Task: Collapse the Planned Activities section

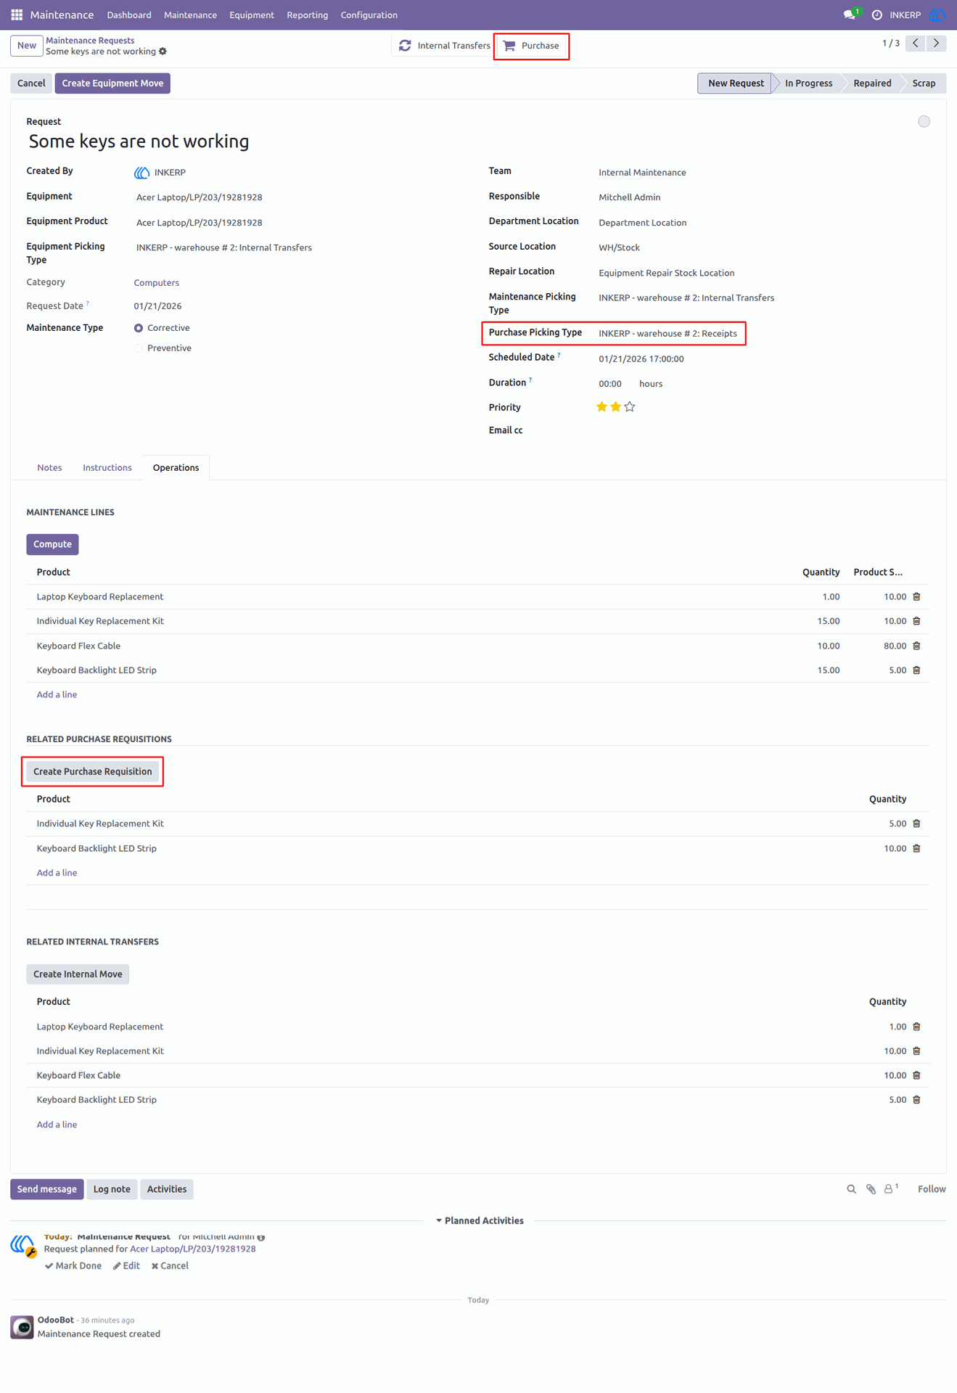Action: point(480,1220)
